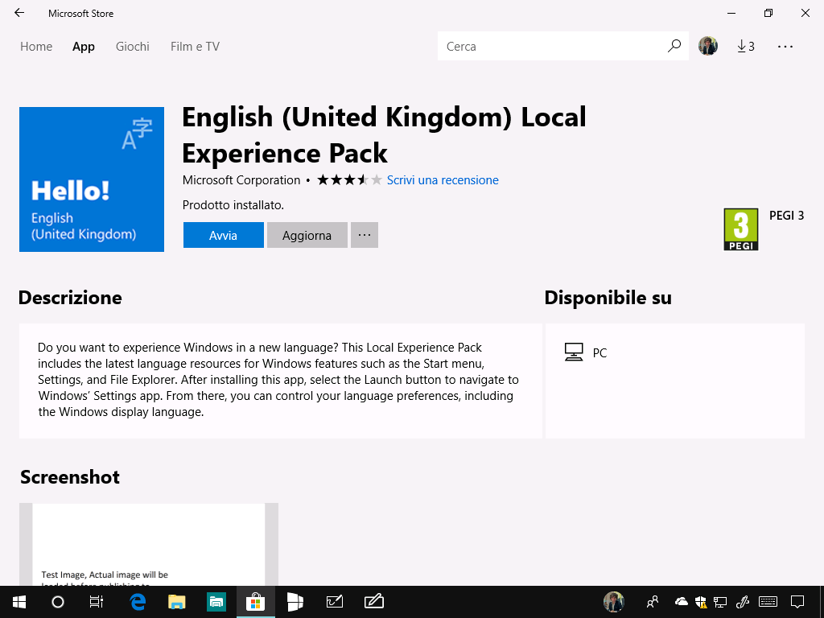This screenshot has width=824, height=618.
Task: Click the Prodotto installato status text
Action: click(x=233, y=205)
